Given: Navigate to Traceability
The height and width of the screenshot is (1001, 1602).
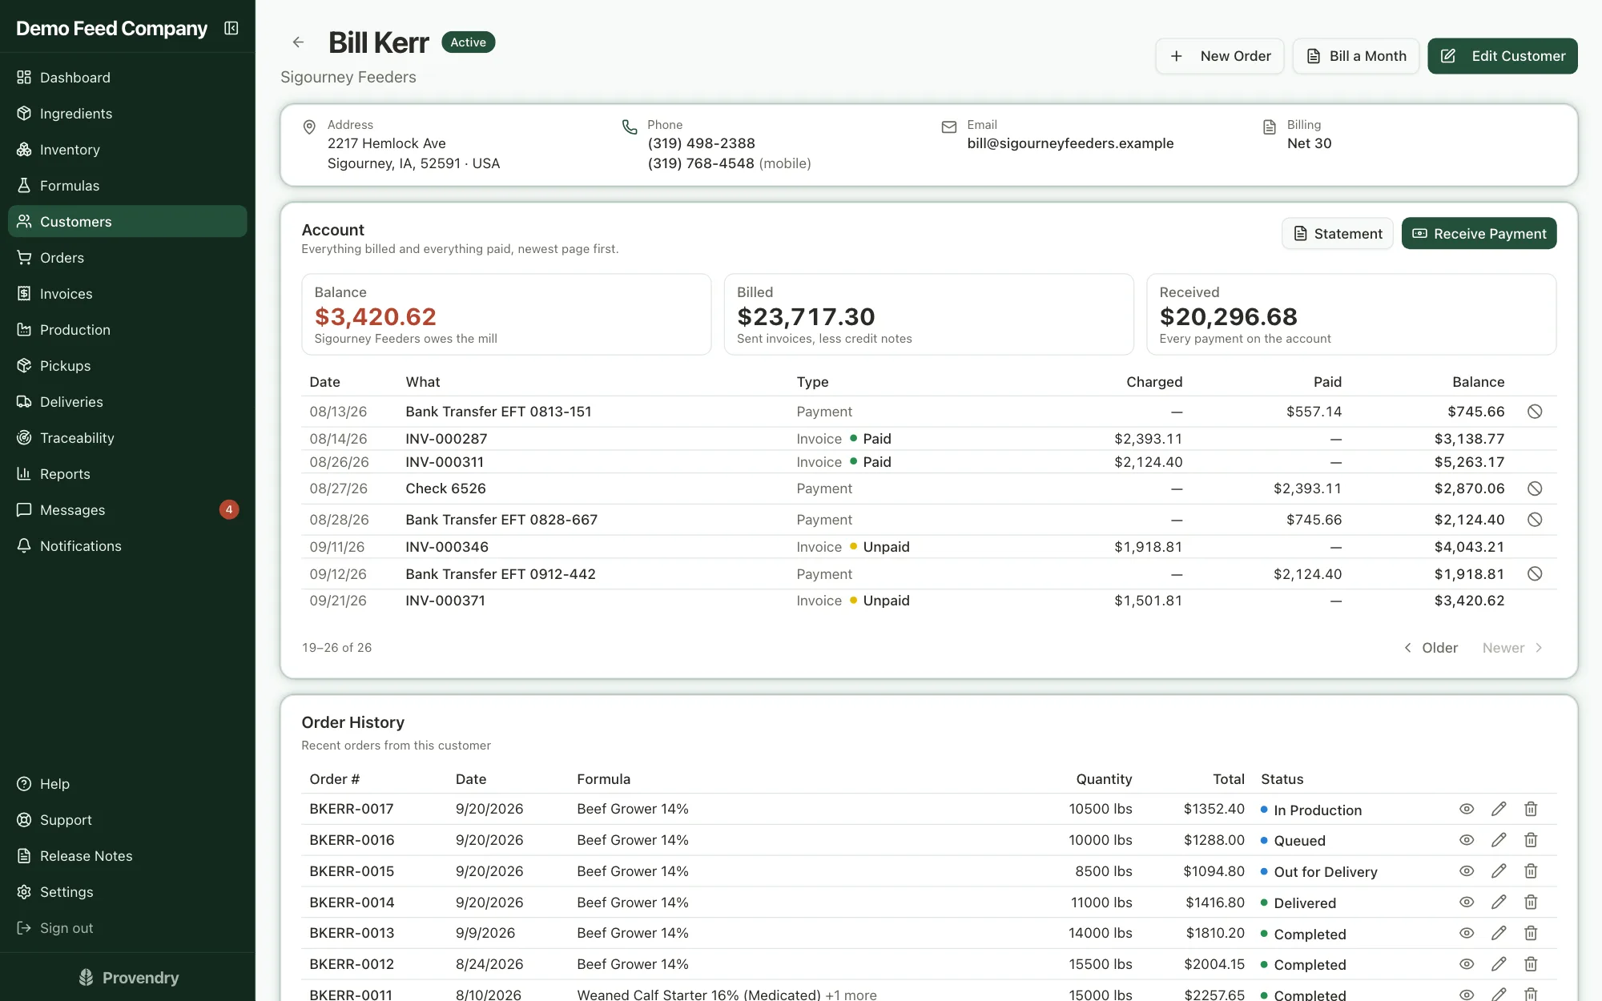Looking at the screenshot, I should point(127,438).
